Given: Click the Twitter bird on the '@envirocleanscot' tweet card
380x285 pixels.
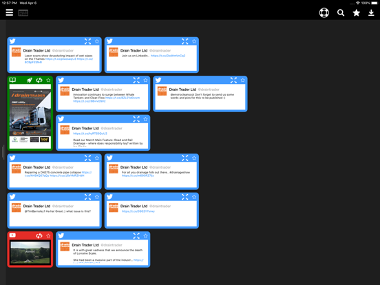Looking at the screenshot, I should [158, 81].
